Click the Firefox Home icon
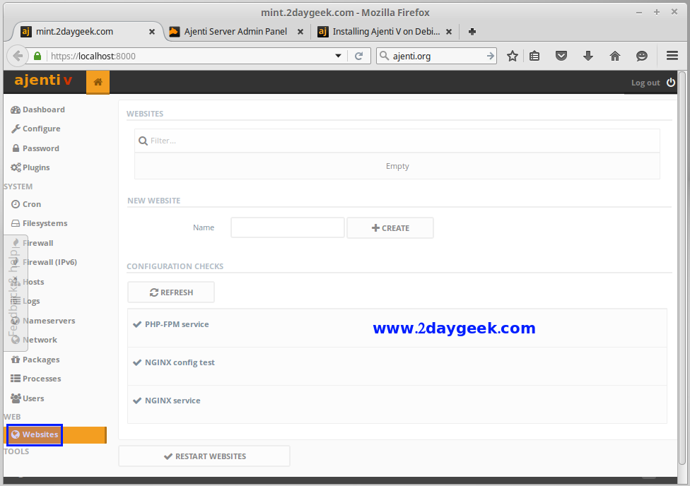Image resolution: width=690 pixels, height=486 pixels. click(x=615, y=56)
